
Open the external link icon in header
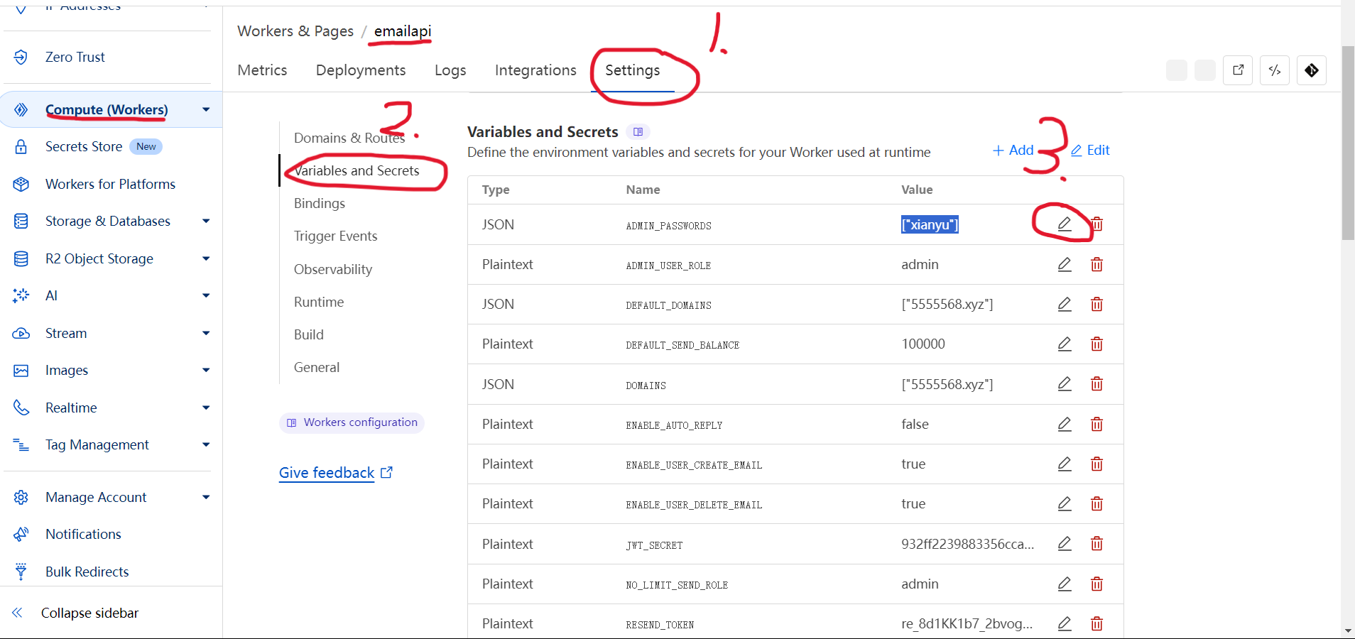pyautogui.click(x=1238, y=70)
